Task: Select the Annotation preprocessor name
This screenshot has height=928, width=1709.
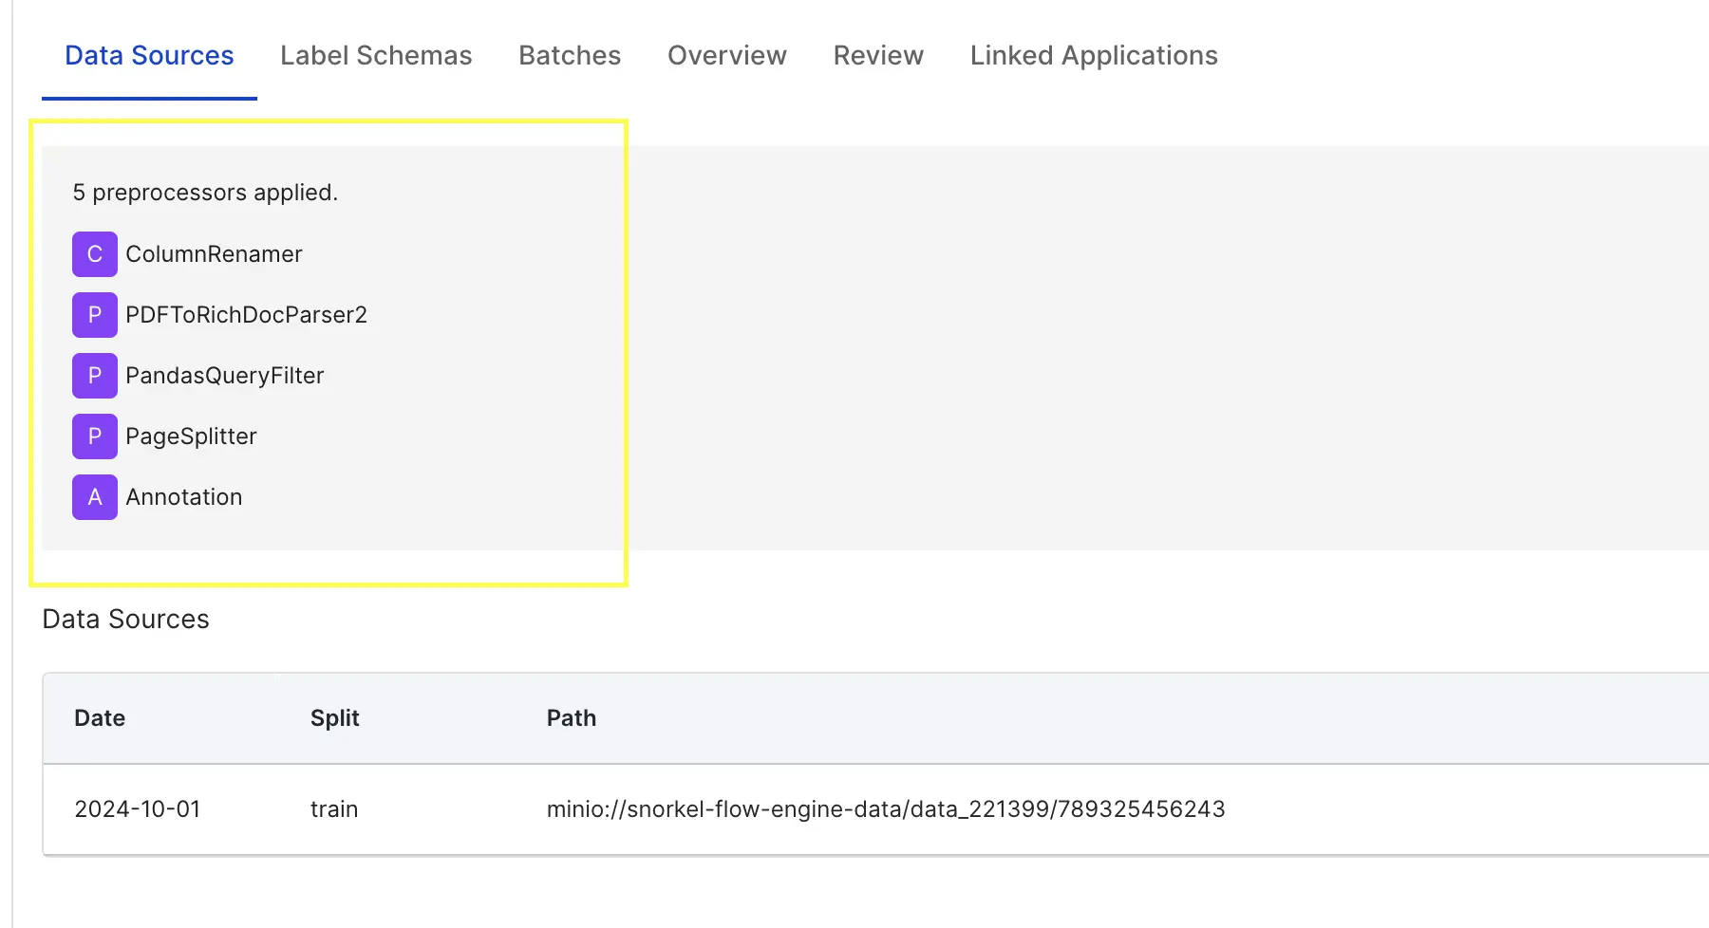Action: pyautogui.click(x=183, y=497)
